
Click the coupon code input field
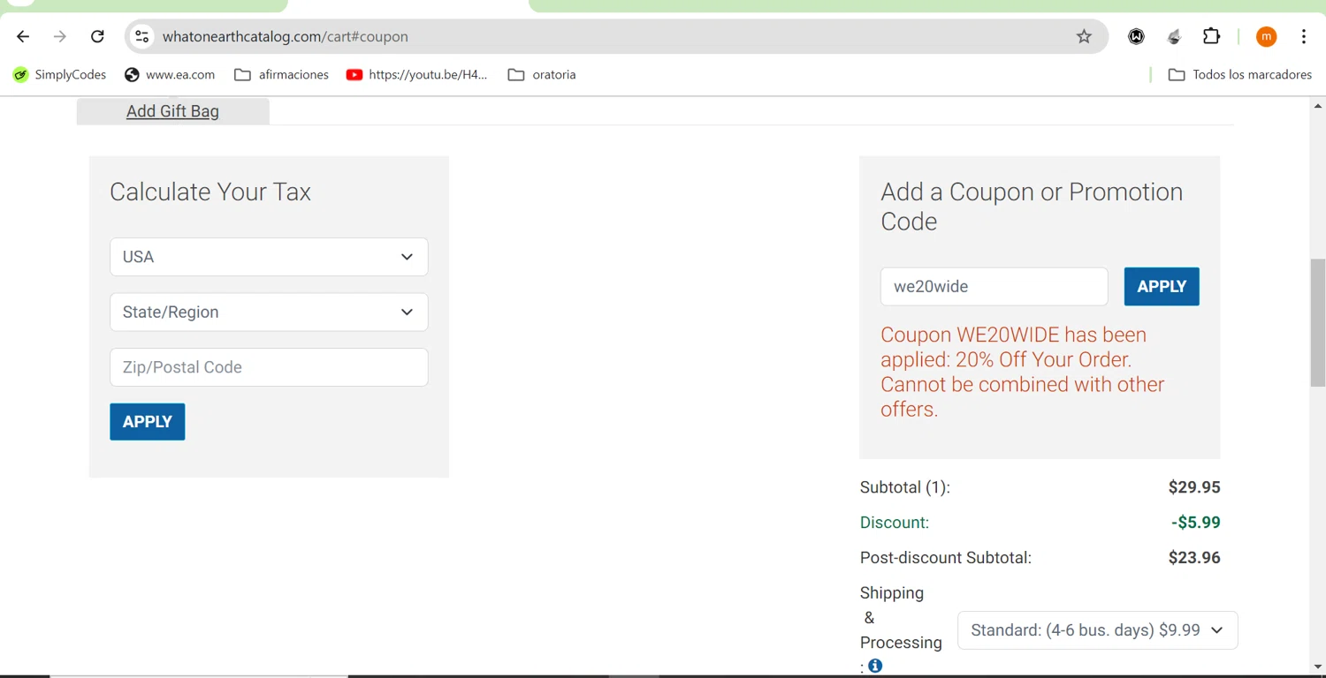click(994, 287)
